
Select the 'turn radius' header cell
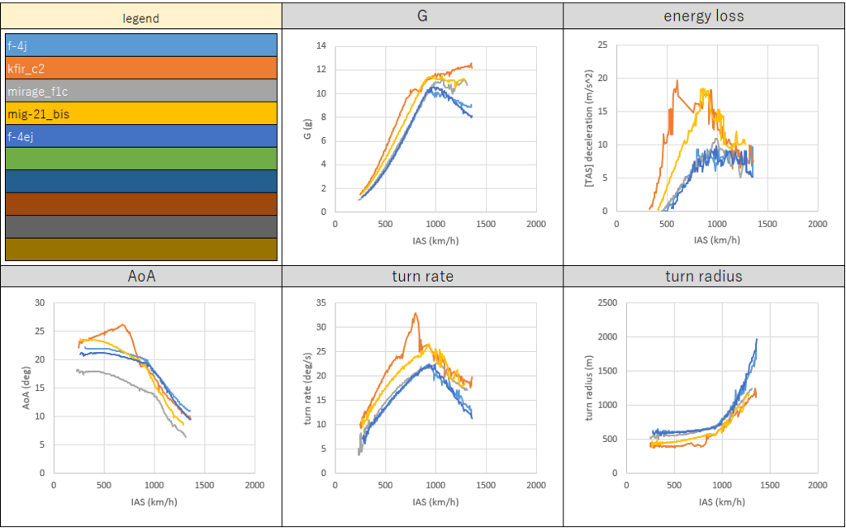(x=704, y=276)
